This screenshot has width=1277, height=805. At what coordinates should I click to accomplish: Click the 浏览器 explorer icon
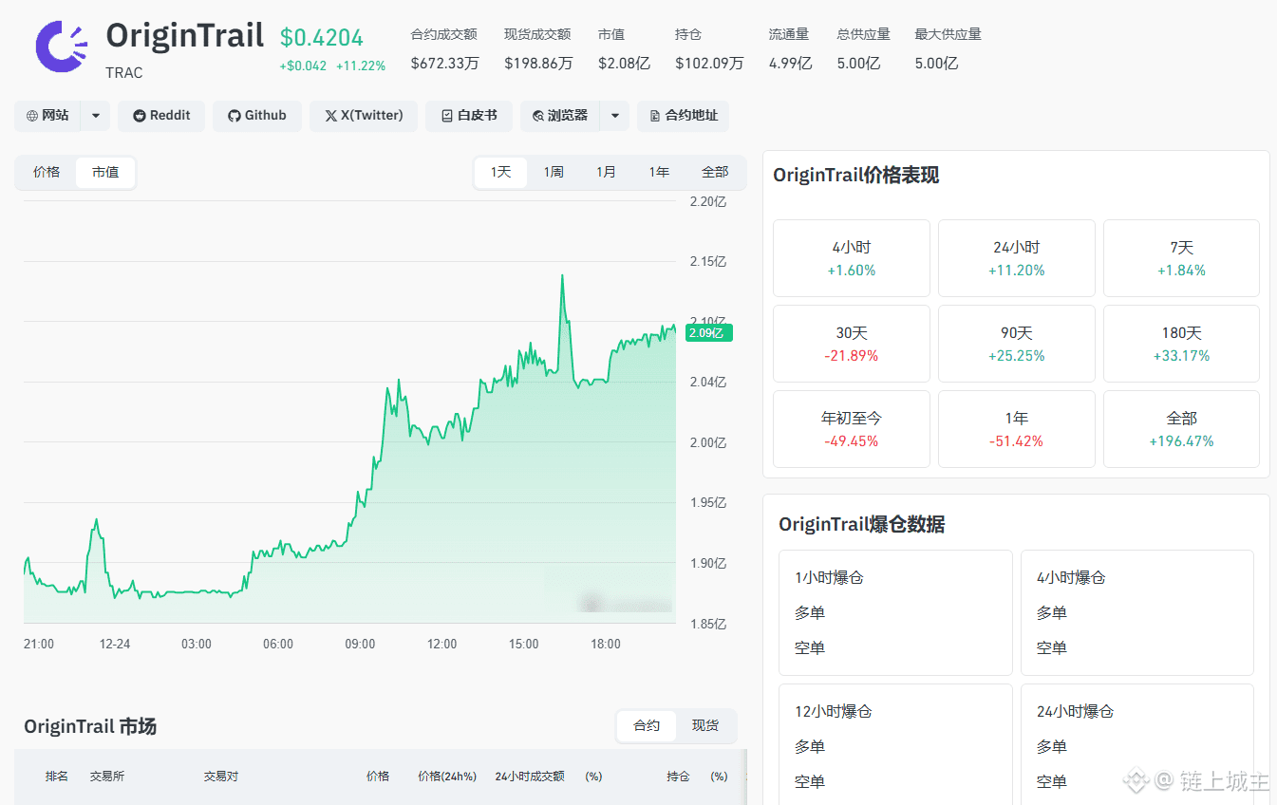pos(538,116)
